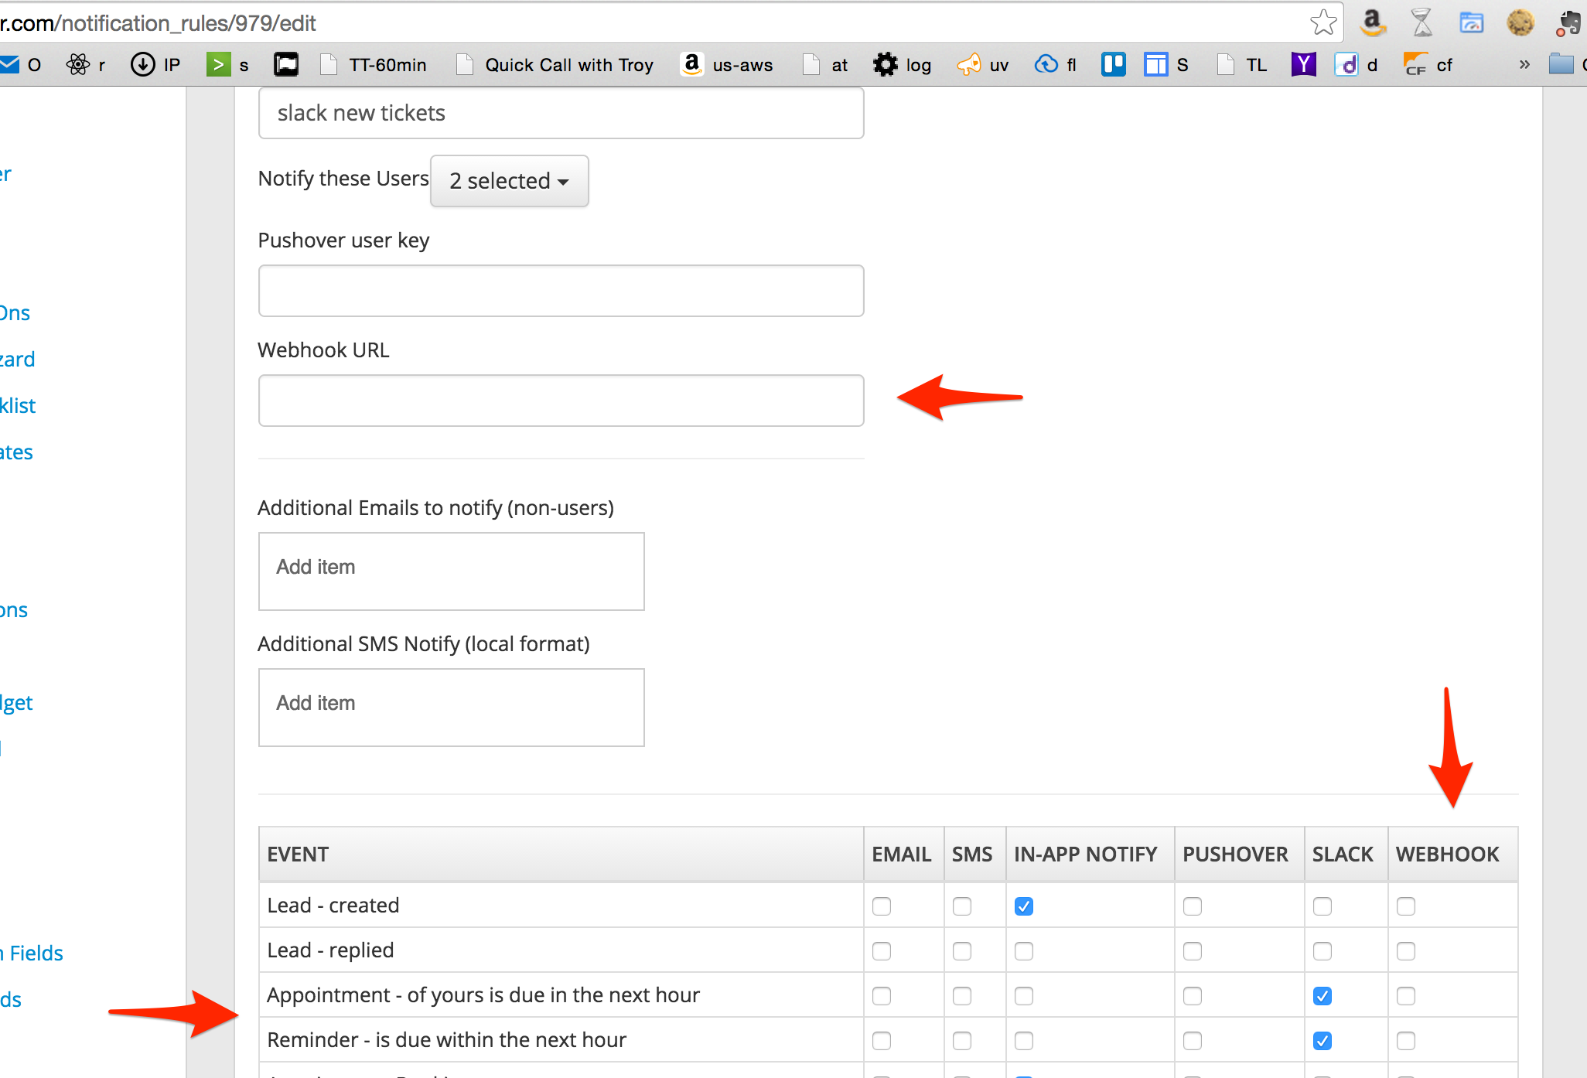The height and width of the screenshot is (1078, 1587).
Task: Uncheck In-App Notify for Lead created
Action: pos(1023,906)
